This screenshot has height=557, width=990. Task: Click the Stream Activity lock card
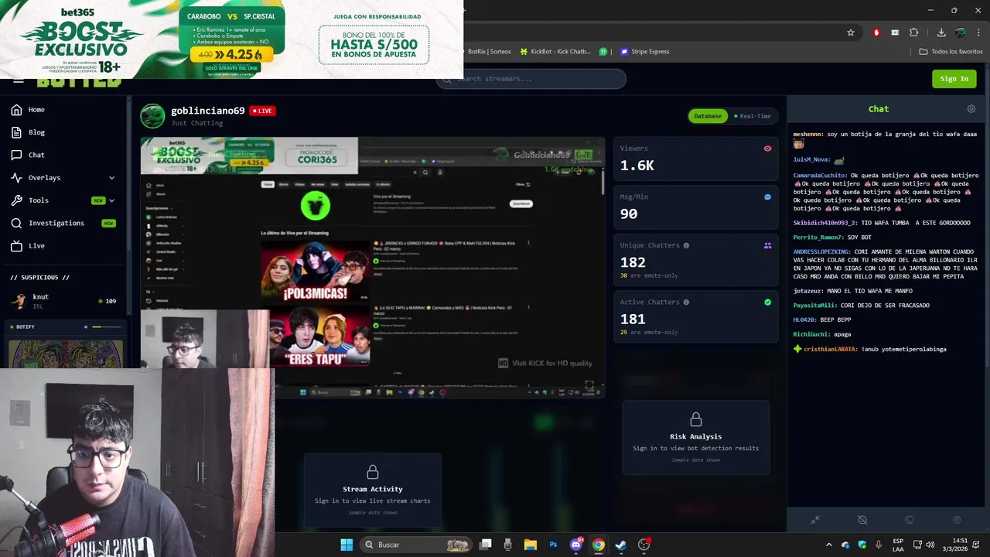coord(372,490)
